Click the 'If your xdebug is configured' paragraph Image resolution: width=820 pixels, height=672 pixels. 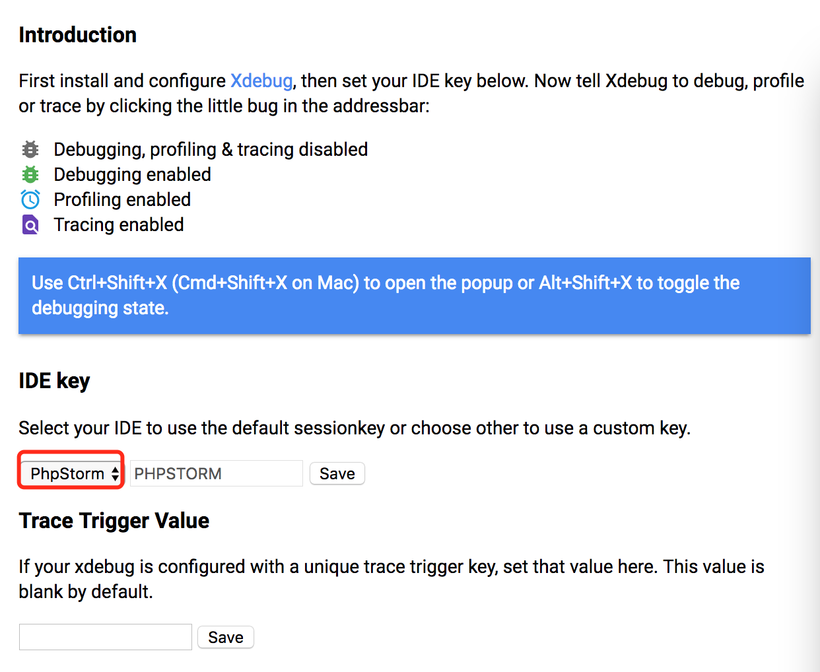tap(392, 579)
